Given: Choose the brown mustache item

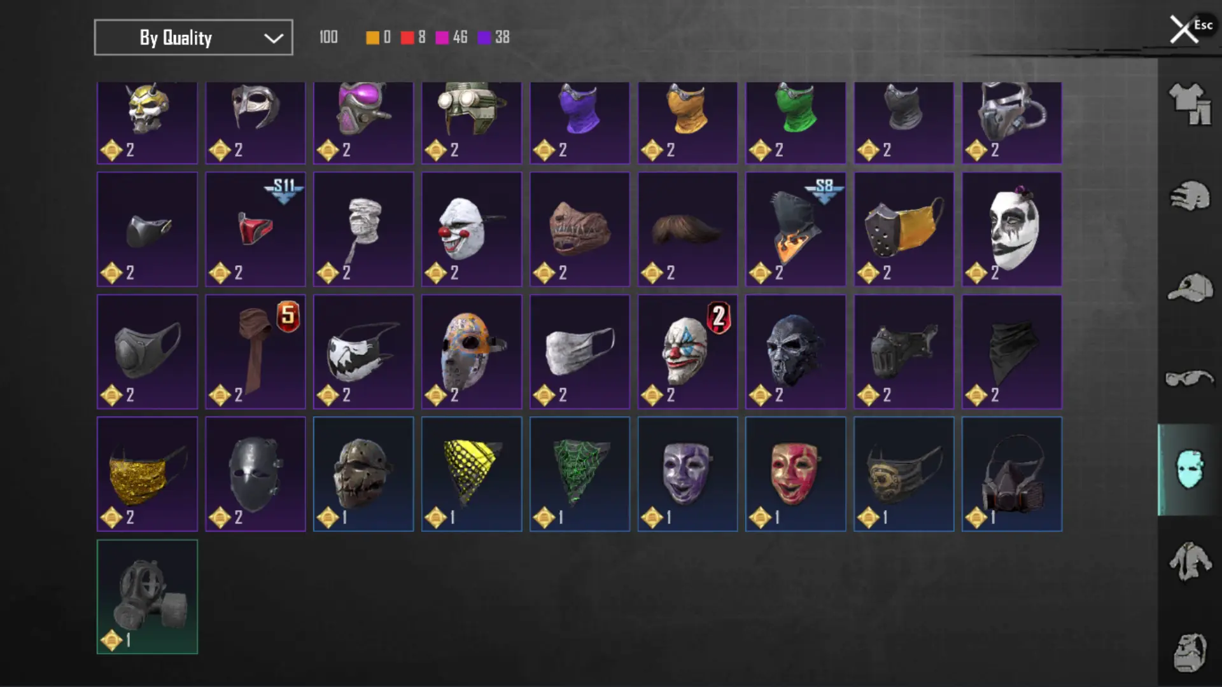Looking at the screenshot, I should (x=687, y=229).
